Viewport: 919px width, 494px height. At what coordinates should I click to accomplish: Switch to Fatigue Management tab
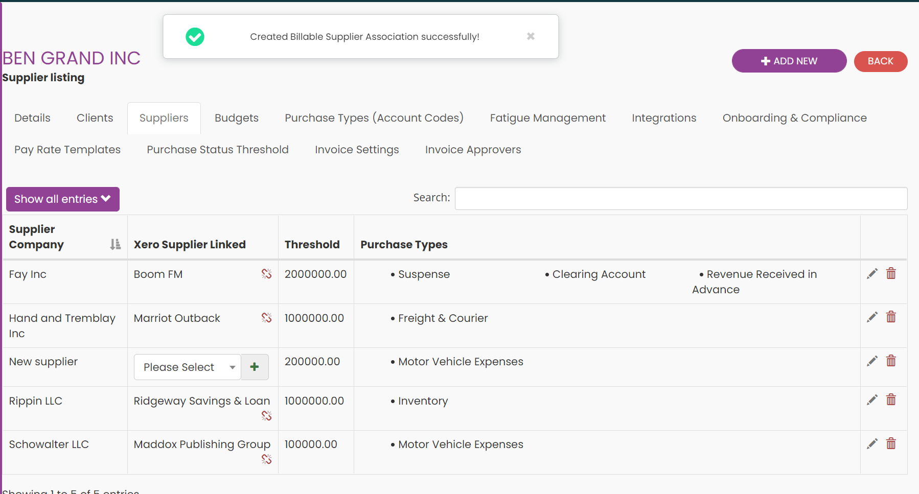pos(547,118)
